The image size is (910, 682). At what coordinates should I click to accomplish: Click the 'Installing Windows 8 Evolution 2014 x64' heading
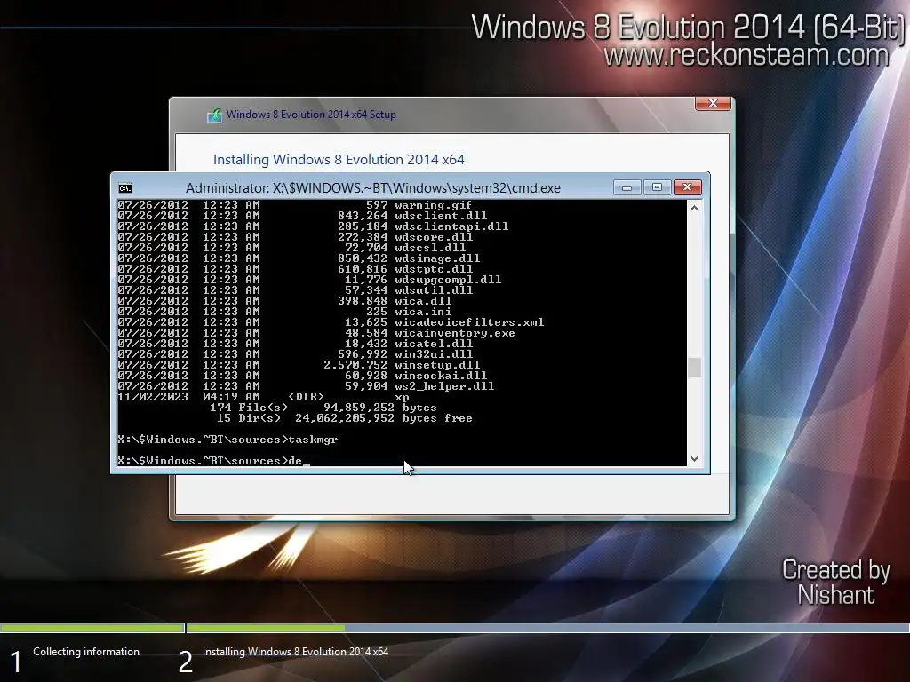339,160
